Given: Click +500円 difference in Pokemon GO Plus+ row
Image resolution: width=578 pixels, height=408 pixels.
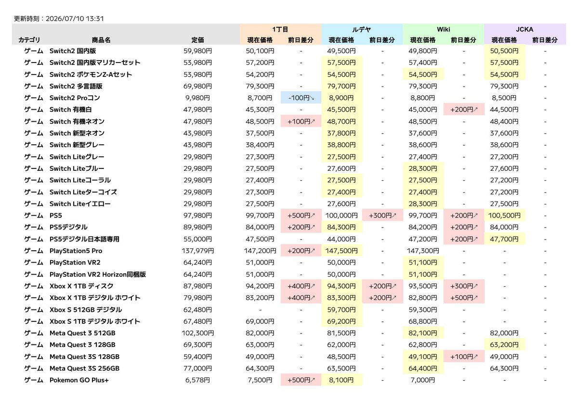Looking at the screenshot, I should coord(301,380).
